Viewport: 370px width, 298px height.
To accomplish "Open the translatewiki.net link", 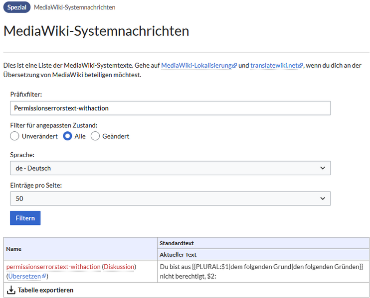I will pos(273,65).
